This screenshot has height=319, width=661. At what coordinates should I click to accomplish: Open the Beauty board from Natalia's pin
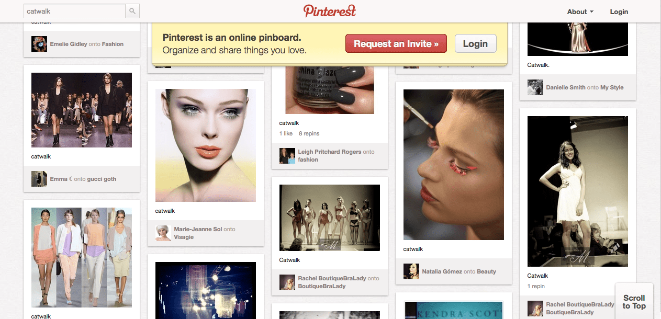click(487, 271)
